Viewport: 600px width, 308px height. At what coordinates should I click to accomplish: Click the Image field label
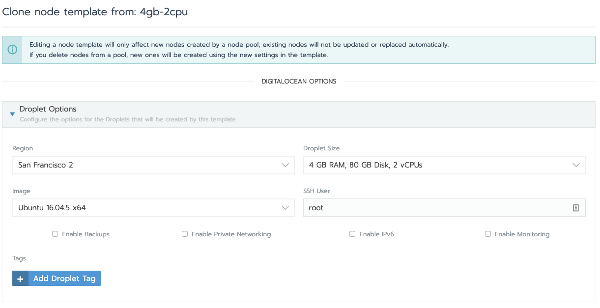click(x=21, y=191)
